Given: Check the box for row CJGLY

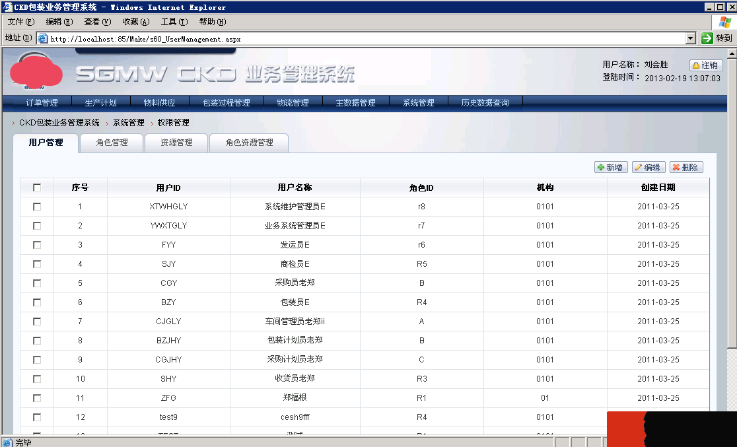Looking at the screenshot, I should pos(37,322).
